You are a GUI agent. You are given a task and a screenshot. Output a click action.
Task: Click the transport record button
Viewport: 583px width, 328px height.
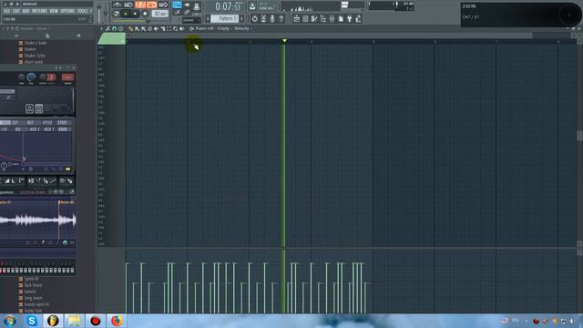click(x=145, y=14)
